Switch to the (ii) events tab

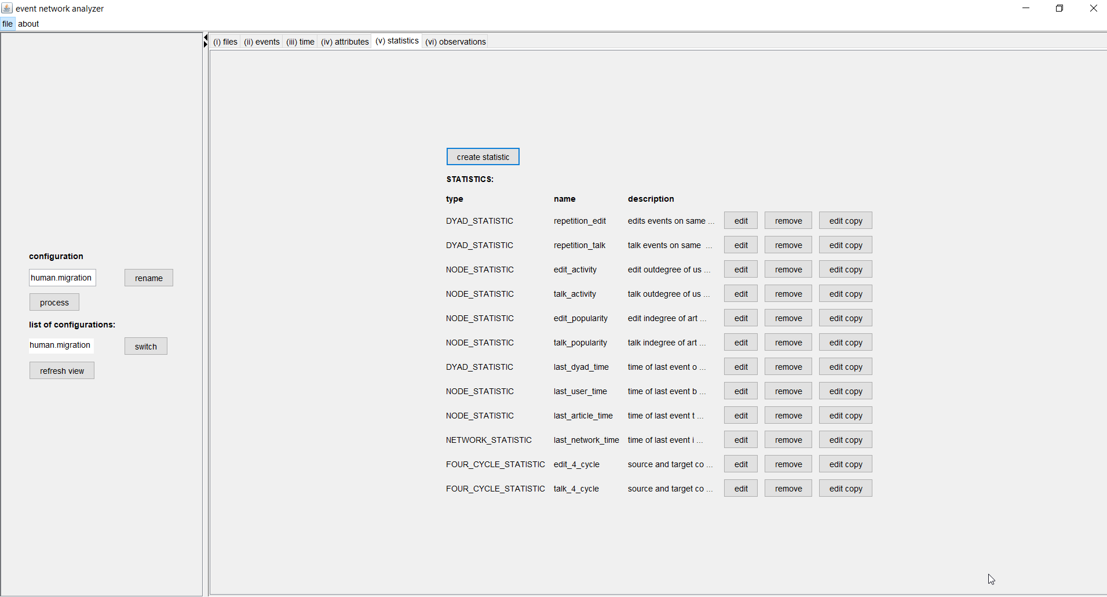point(262,42)
